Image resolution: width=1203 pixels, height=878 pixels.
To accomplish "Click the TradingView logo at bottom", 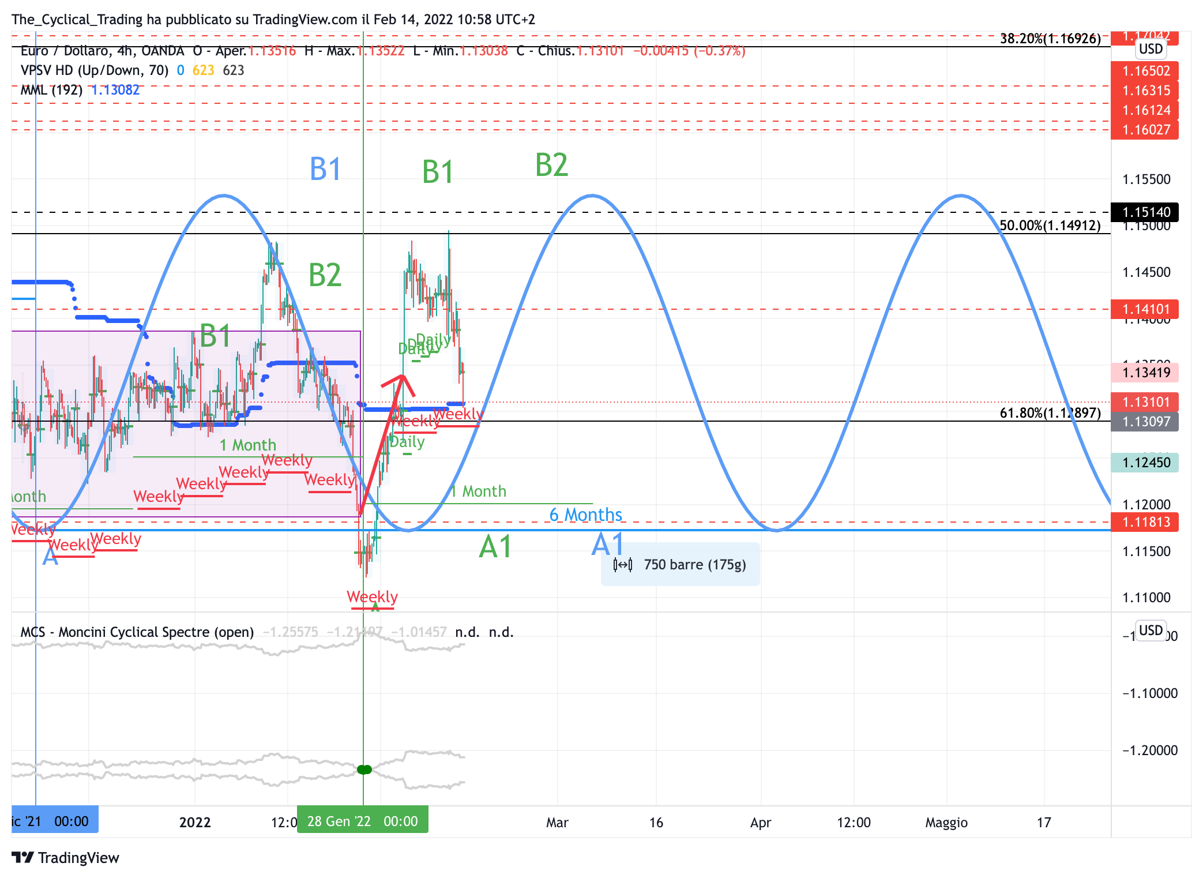I will [65, 858].
